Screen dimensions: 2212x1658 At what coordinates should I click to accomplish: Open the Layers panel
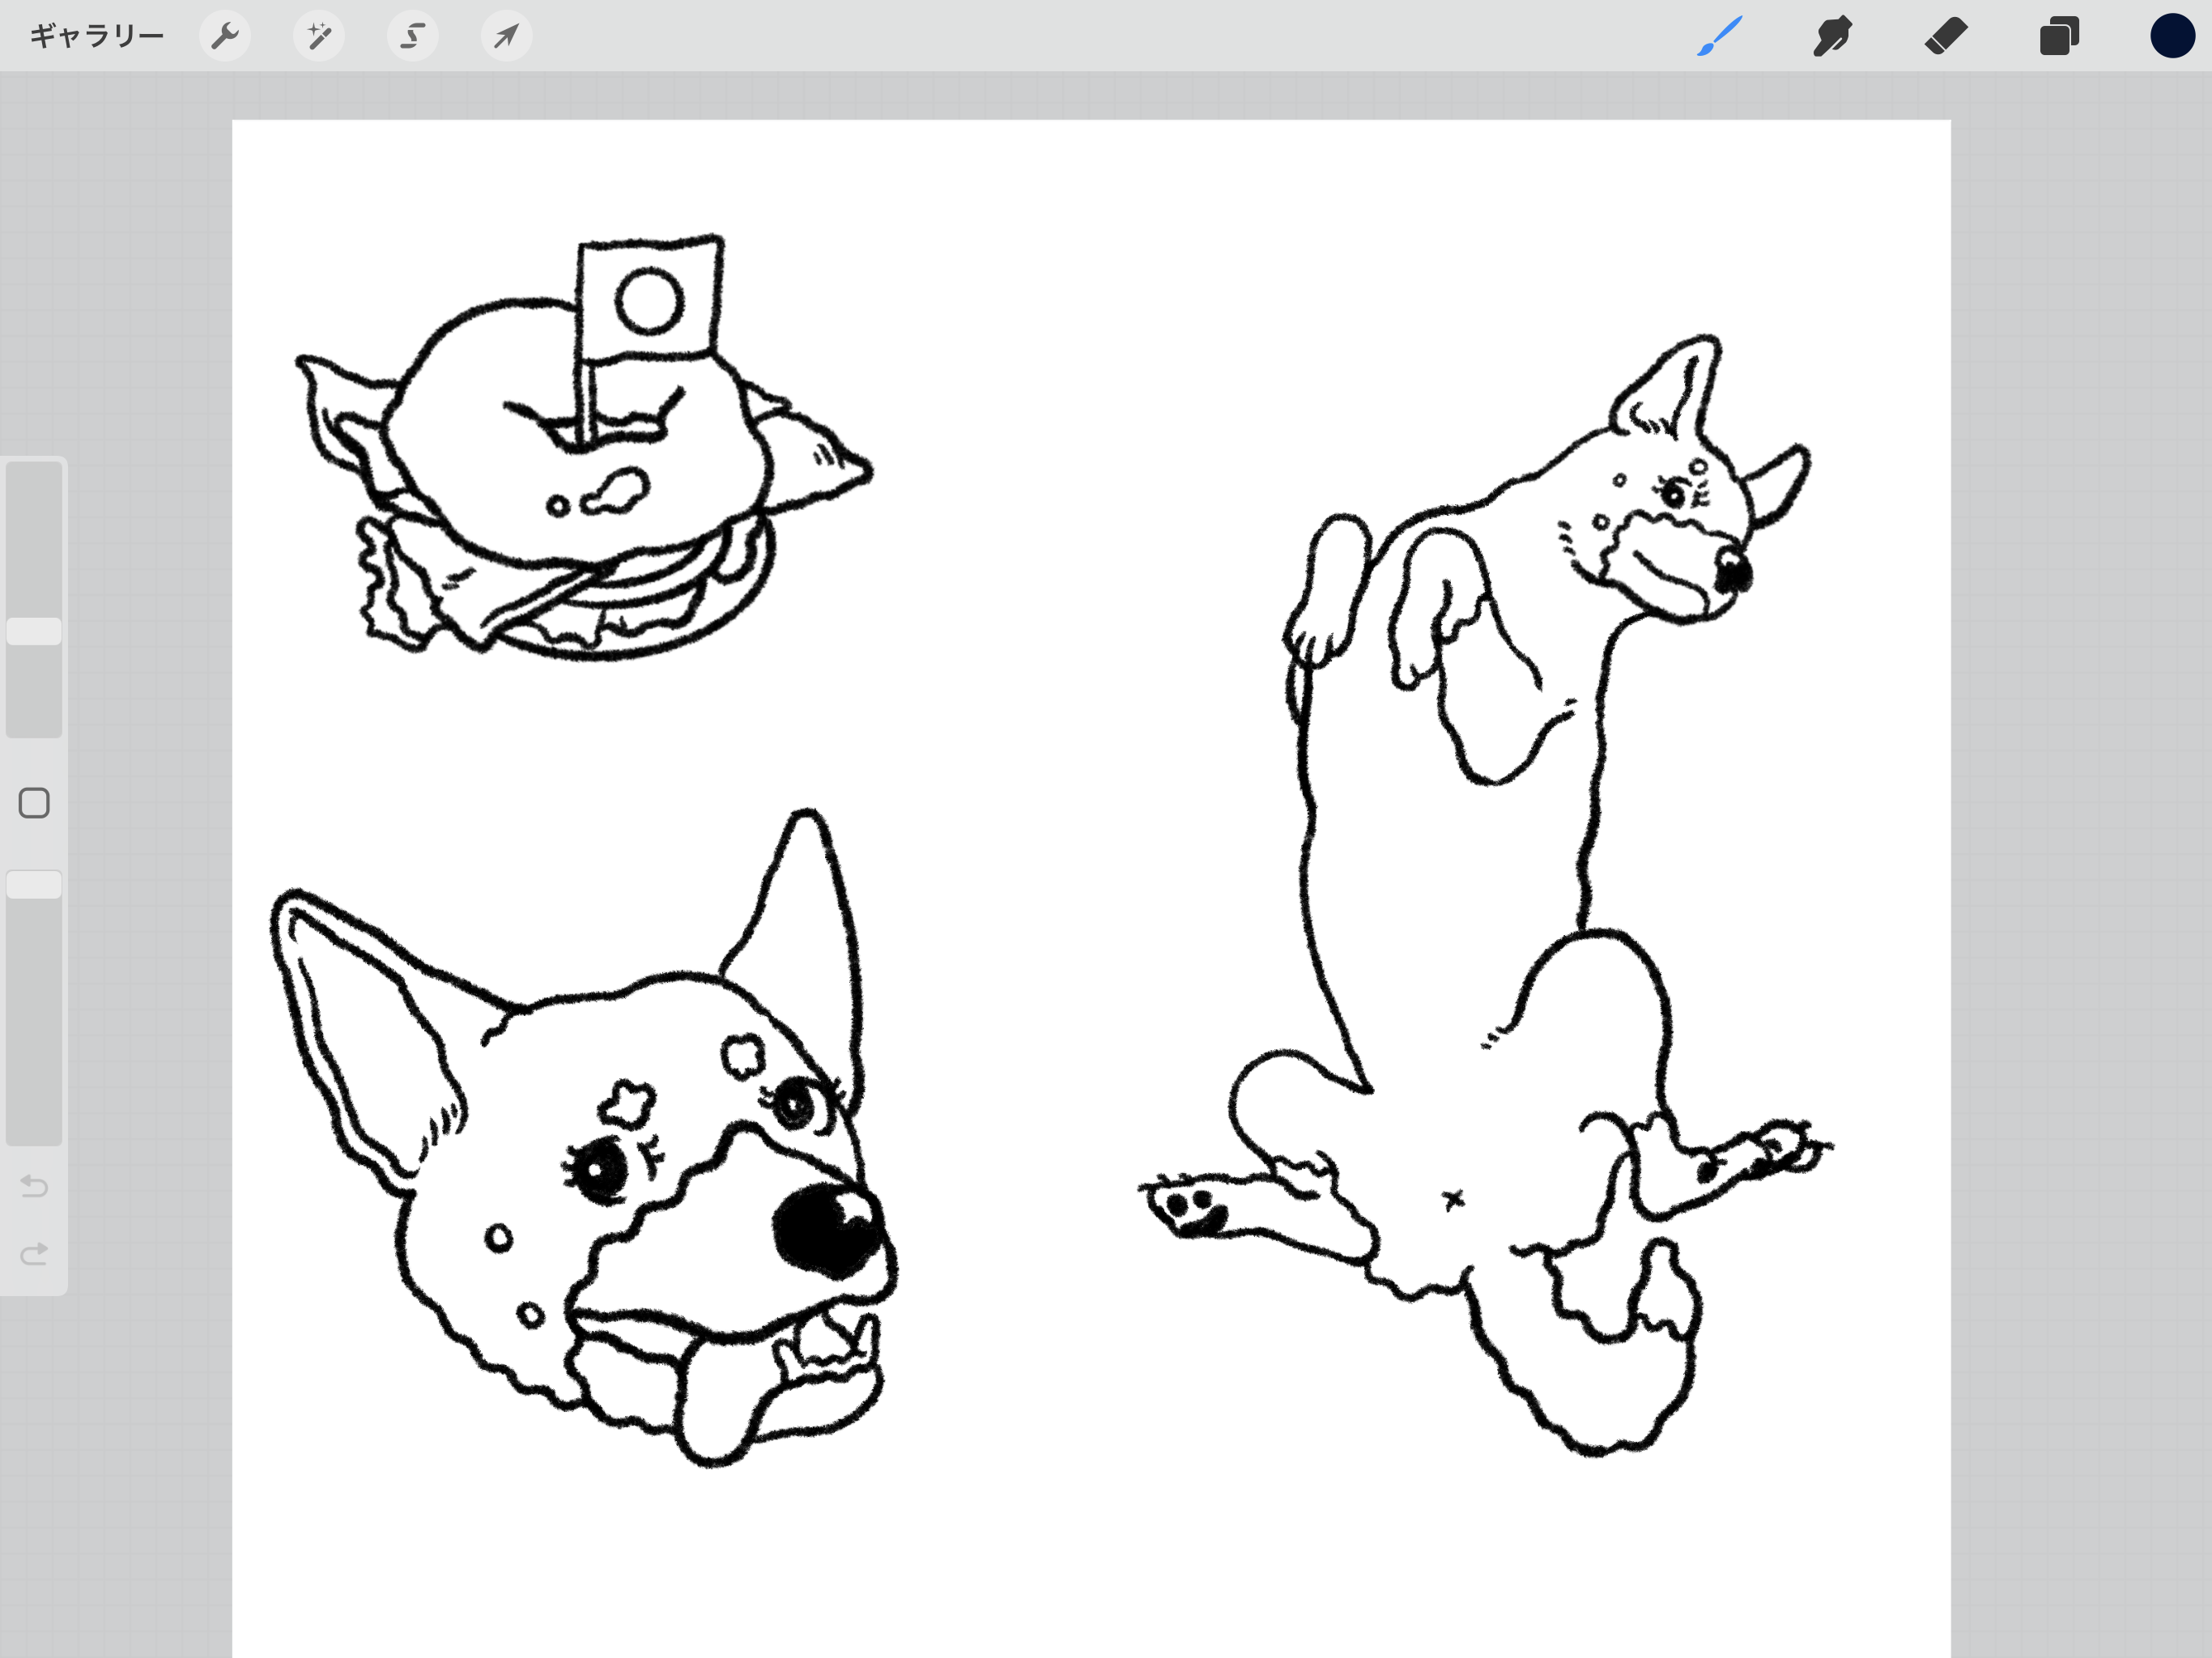pos(2059,37)
